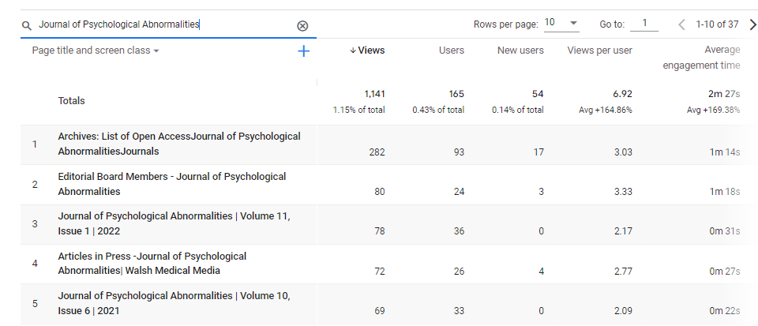Viewport: 758px width, 326px height.
Task: Click views per user value 2.77
Action: click(x=624, y=272)
